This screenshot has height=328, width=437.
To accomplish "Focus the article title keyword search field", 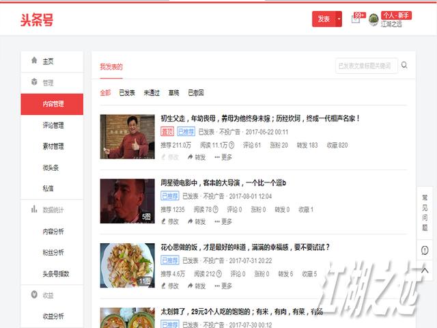I will tap(367, 66).
